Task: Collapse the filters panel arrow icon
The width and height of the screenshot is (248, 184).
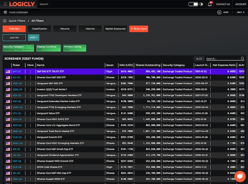Action: [x=5, y=21]
